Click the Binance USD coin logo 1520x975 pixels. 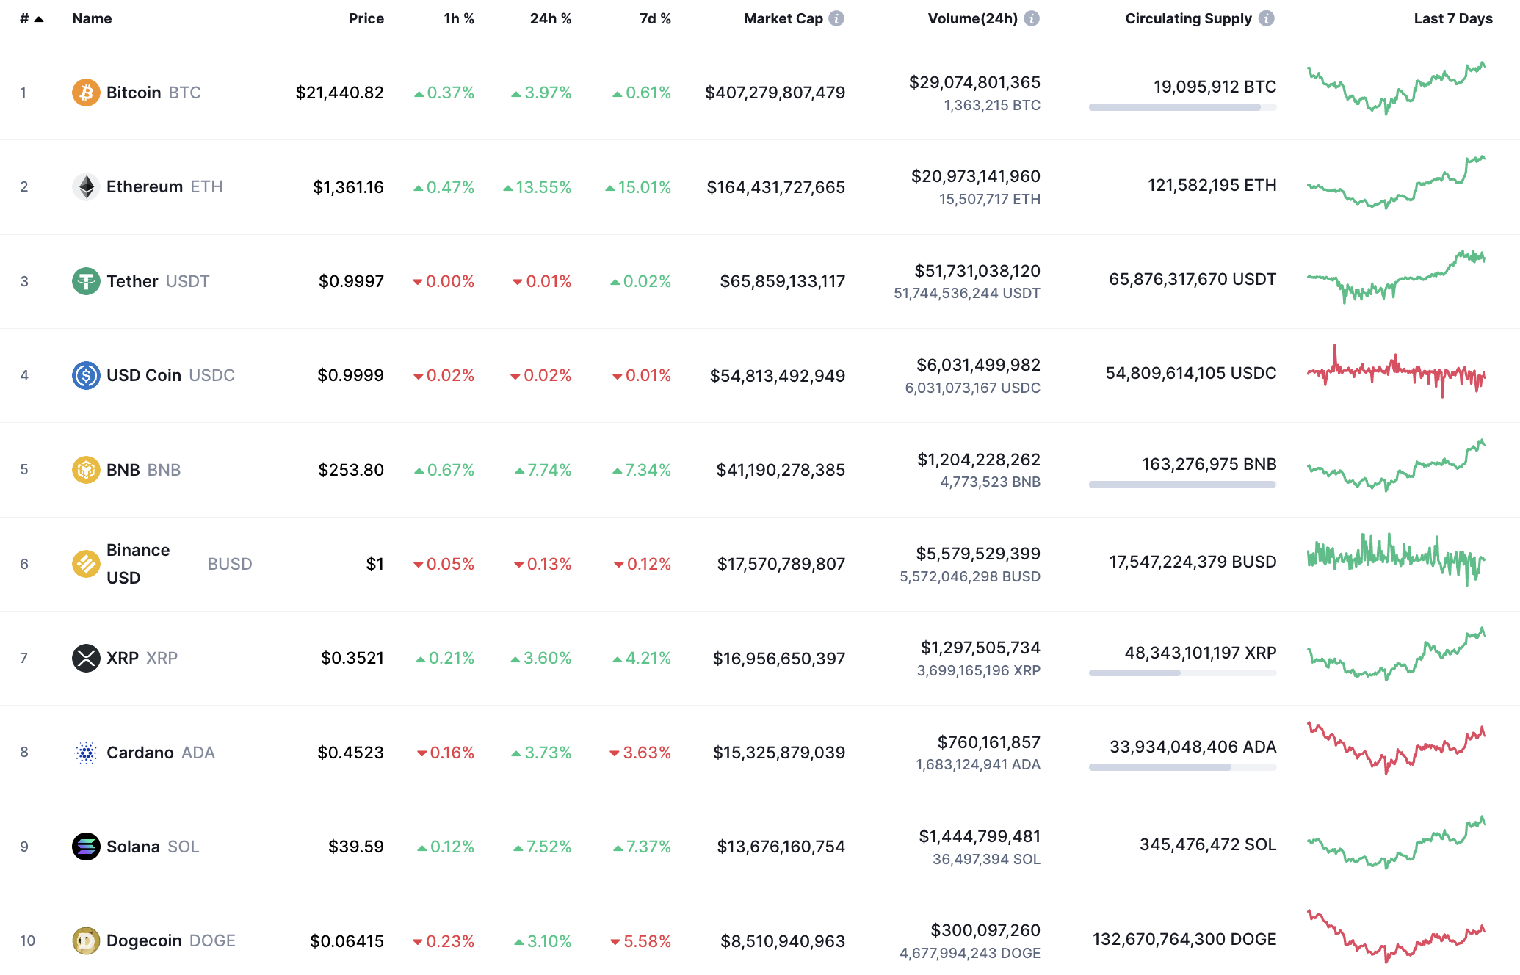click(86, 563)
